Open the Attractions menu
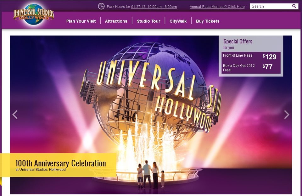Screen dimensions: 302x196 116,21
